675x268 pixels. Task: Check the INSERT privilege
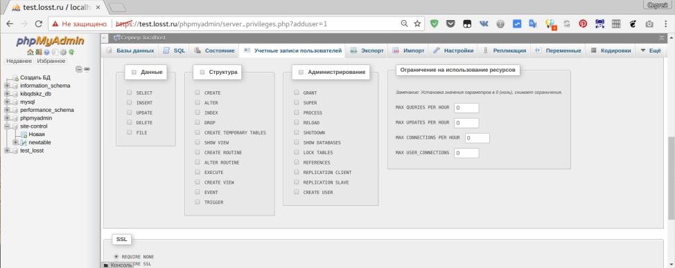point(129,102)
